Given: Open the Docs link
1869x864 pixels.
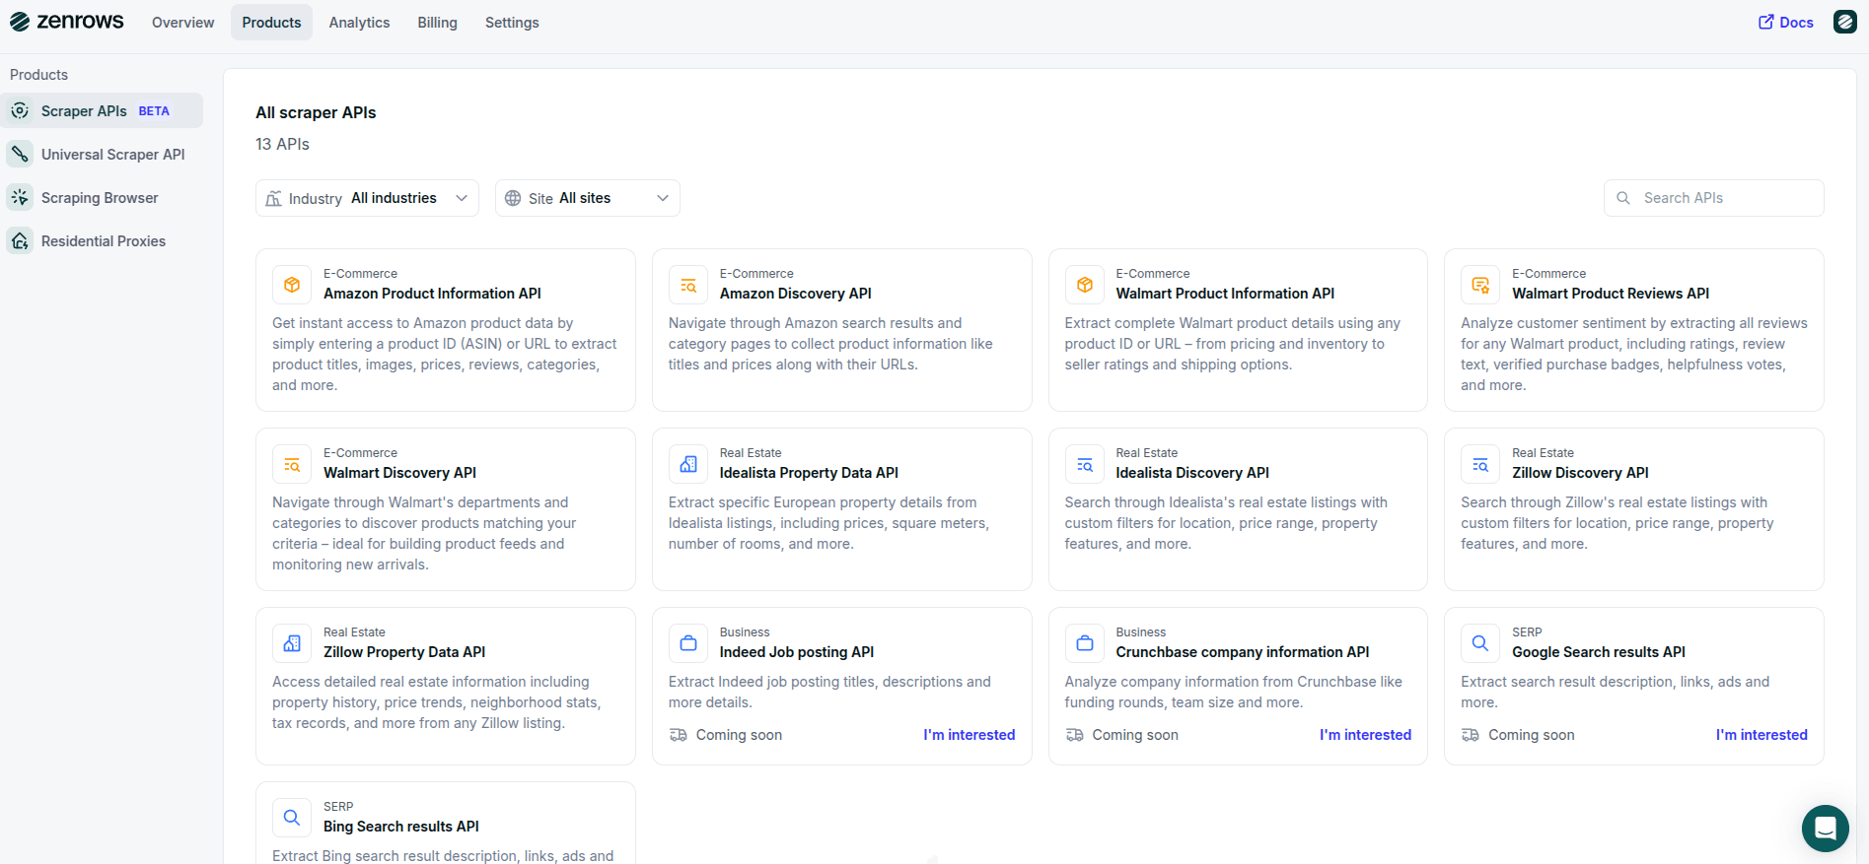Looking at the screenshot, I should pyautogui.click(x=1786, y=22).
